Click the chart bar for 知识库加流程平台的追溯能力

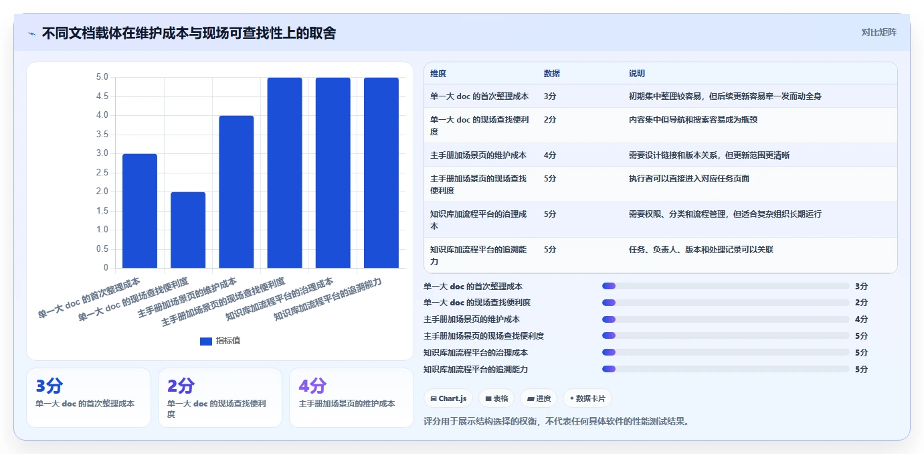pyautogui.click(x=381, y=173)
